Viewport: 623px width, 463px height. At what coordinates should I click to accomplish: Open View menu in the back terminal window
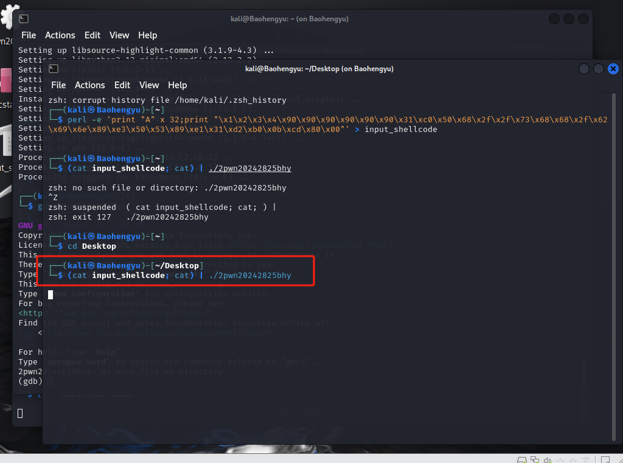click(x=119, y=35)
